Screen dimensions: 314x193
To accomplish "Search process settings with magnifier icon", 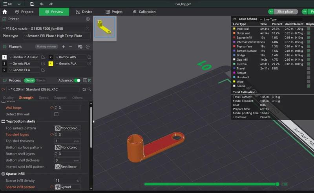I will [89, 89].
